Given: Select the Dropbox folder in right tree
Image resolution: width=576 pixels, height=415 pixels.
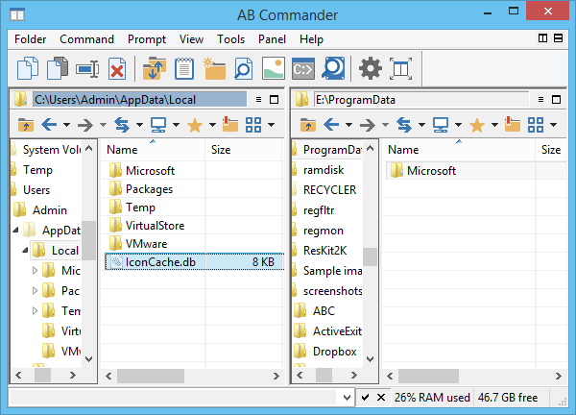Looking at the screenshot, I should [335, 352].
